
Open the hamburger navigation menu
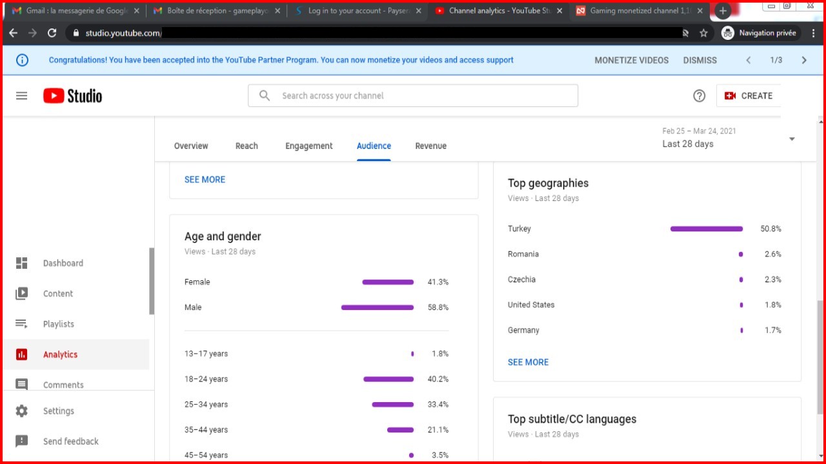21,95
